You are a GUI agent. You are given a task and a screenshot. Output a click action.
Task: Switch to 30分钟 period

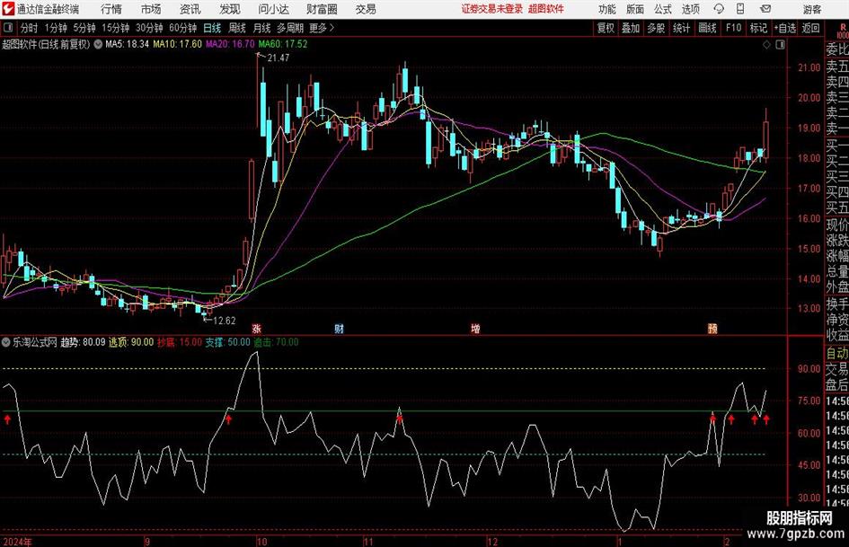149,28
